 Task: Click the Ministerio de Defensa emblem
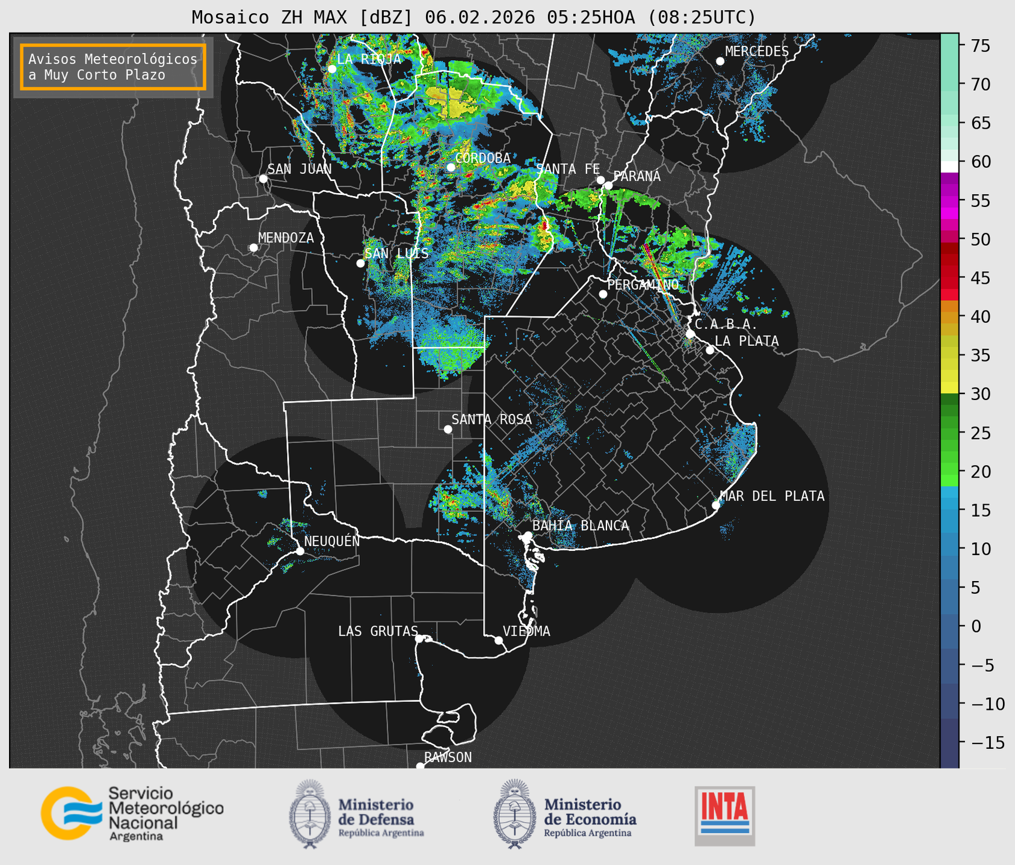[x=310, y=814]
